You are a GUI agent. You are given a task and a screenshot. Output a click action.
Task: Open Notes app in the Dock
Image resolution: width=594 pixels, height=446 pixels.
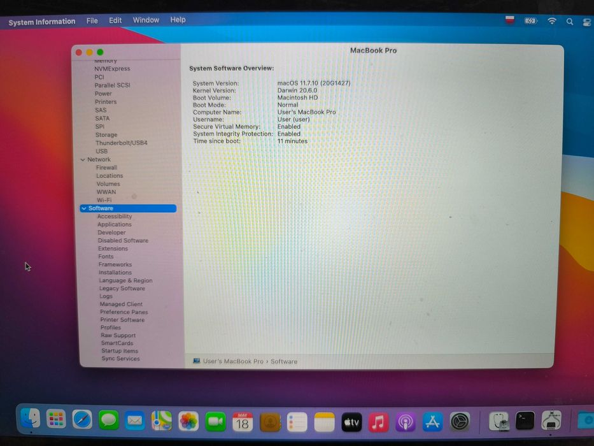point(324,422)
